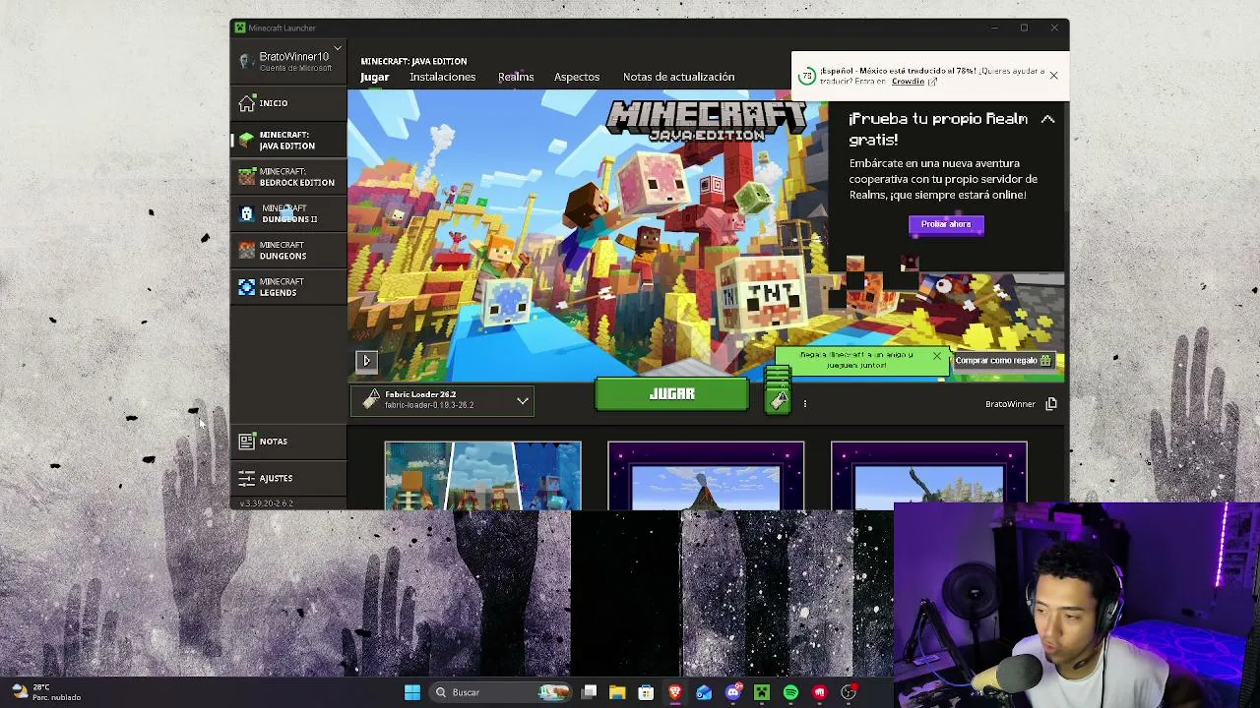The image size is (1260, 708).
Task: Switch to the Realms tab
Action: [516, 77]
